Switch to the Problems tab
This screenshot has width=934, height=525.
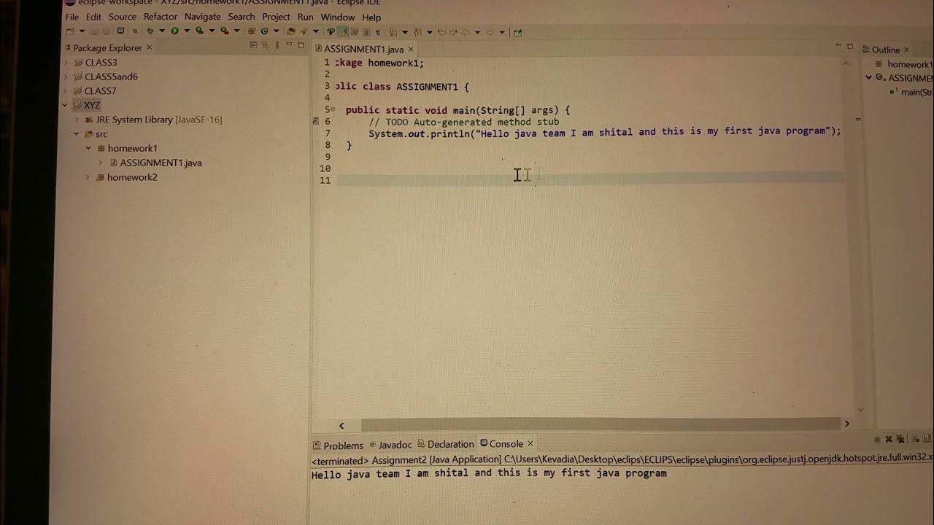click(339, 445)
